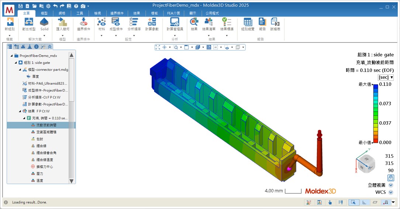400x209 pixels.
Task: Switch to the 檢視 ribbon tab
Action: coord(97,13)
